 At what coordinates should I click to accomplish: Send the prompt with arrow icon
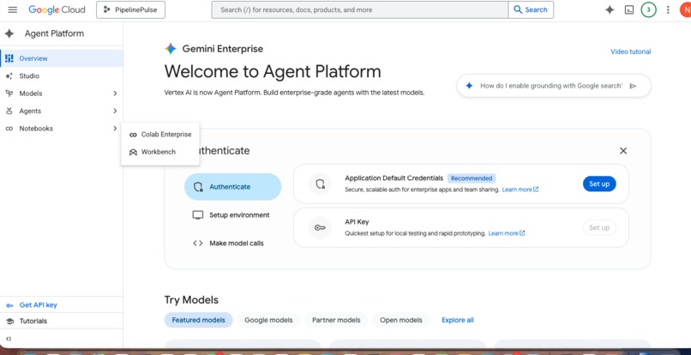(x=634, y=86)
